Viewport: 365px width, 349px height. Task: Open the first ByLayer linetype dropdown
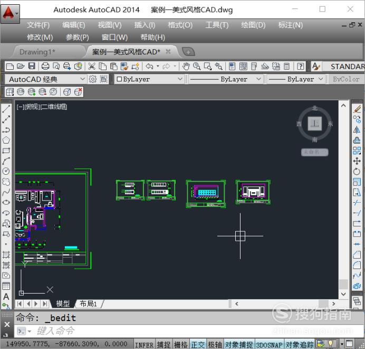(x=225, y=79)
